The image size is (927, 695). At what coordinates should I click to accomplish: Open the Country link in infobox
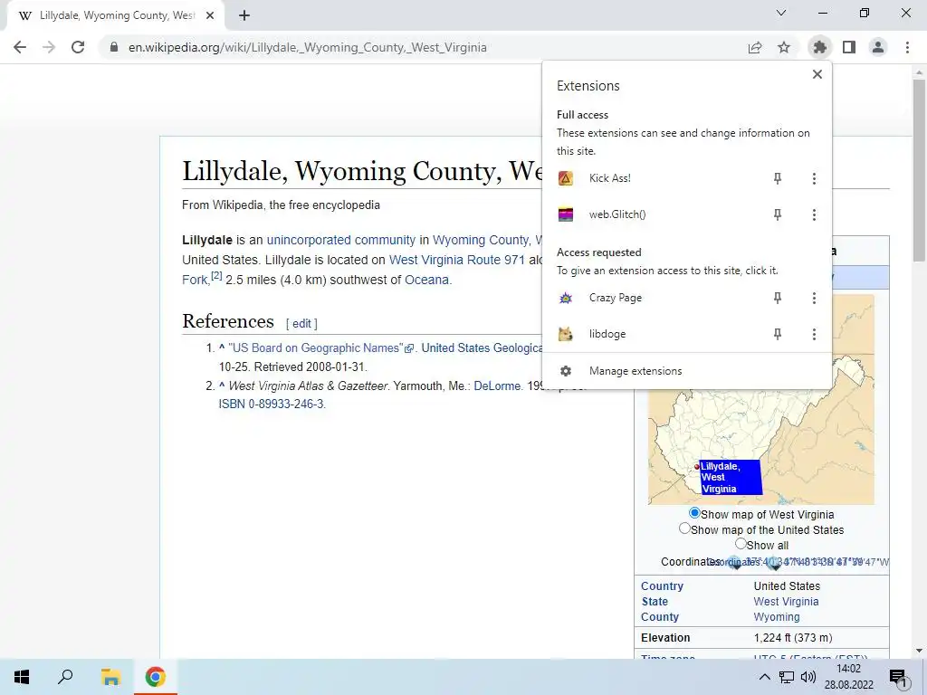click(x=662, y=586)
